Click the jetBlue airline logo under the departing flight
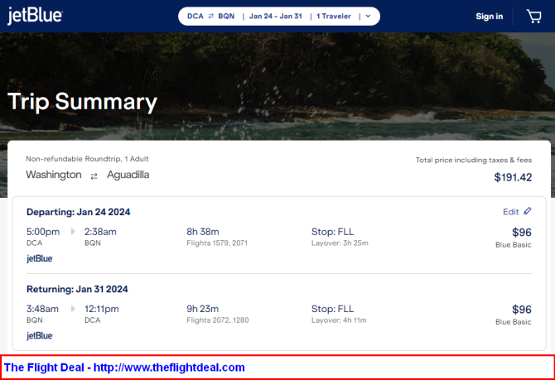Viewport: 555px width, 380px height. (x=40, y=258)
